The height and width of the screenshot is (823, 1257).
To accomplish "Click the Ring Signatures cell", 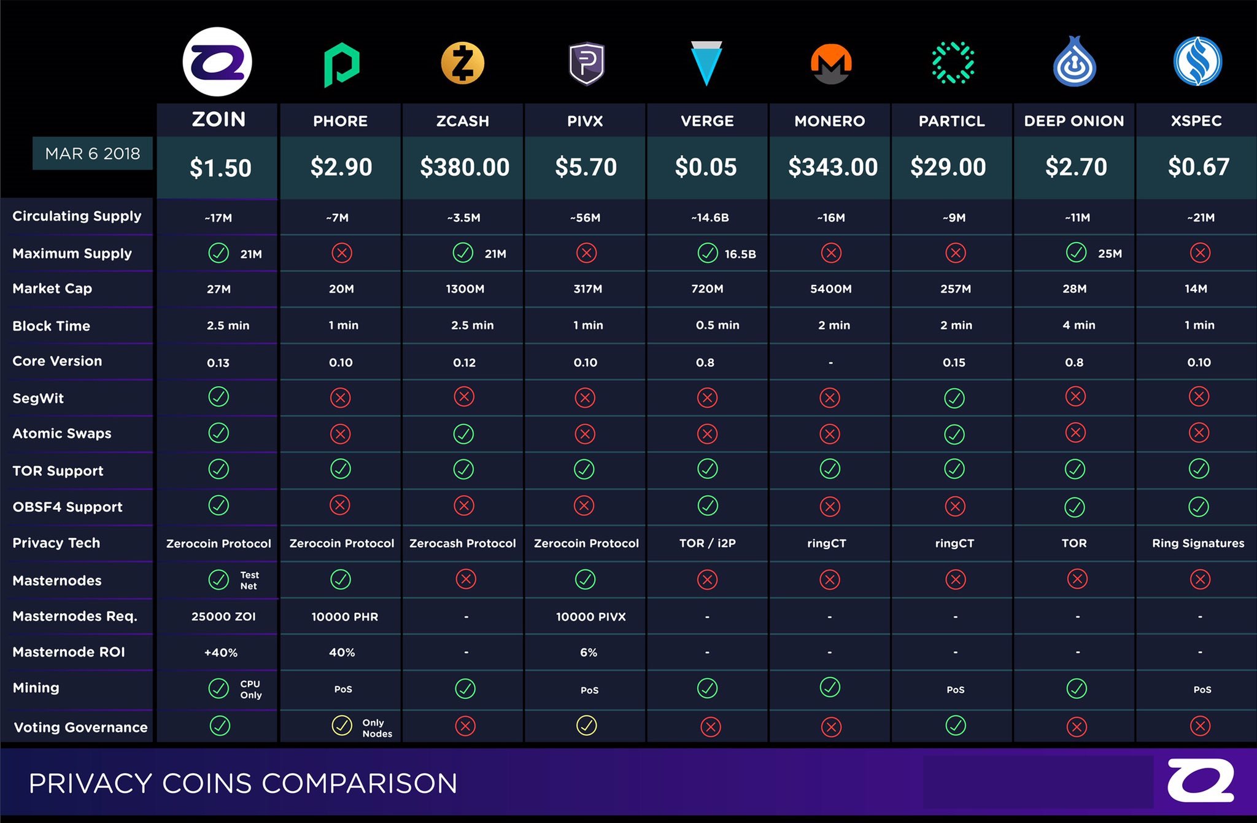I will (x=1198, y=543).
